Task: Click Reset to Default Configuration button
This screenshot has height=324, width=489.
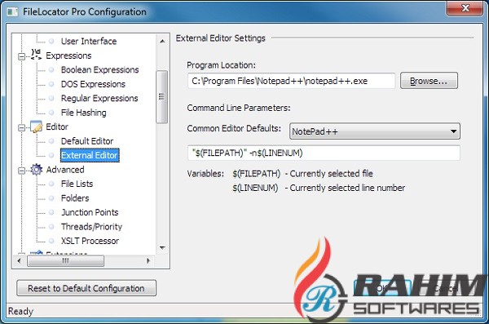Action: coord(86,288)
